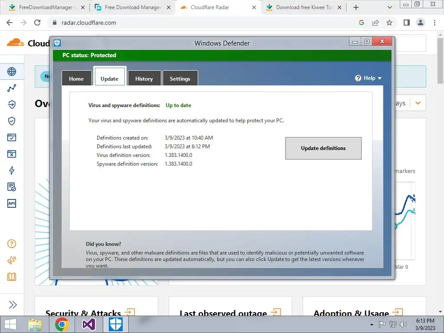Open the book glossary icon in Radar sidebar
The height and width of the screenshot is (333, 444).
click(12, 277)
